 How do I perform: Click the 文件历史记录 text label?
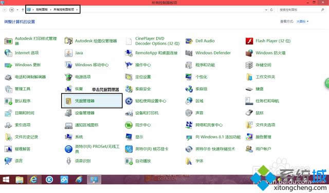tap(26, 137)
